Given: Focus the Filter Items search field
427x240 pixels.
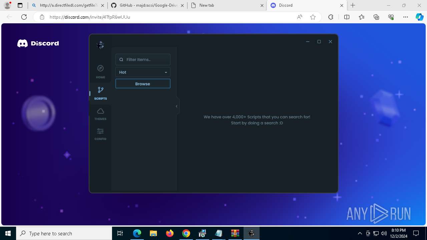Looking at the screenshot, I should pos(143,60).
